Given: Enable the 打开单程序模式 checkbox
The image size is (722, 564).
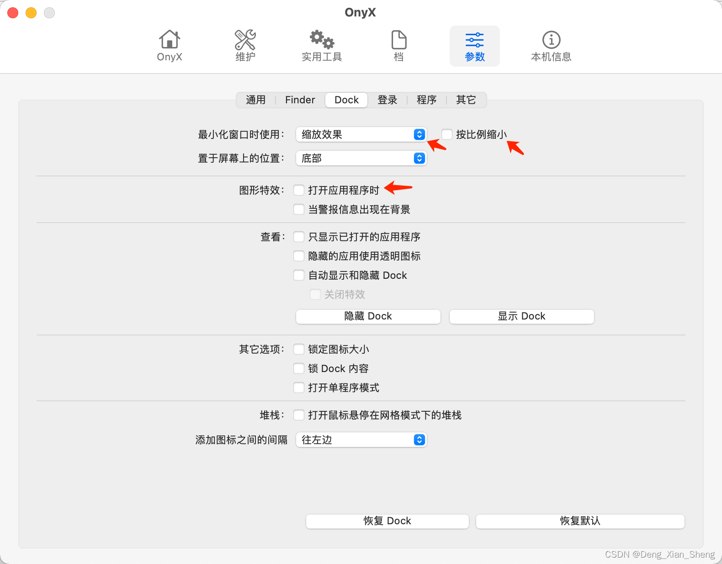Looking at the screenshot, I should pyautogui.click(x=299, y=388).
